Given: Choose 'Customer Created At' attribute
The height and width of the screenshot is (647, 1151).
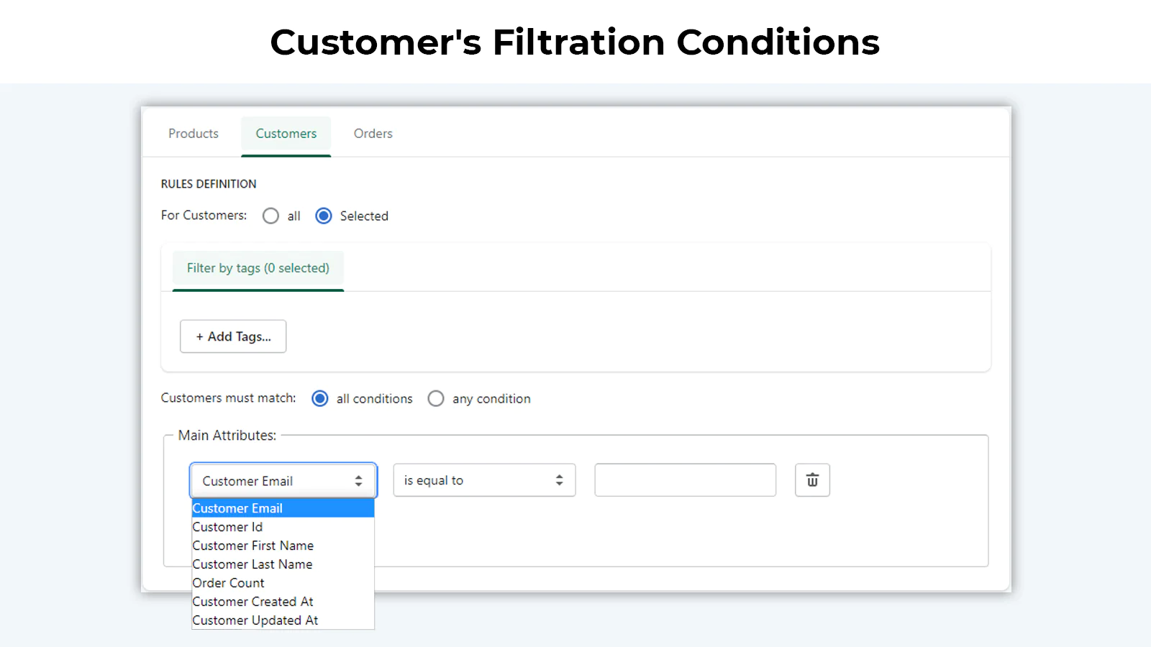Looking at the screenshot, I should point(253,602).
